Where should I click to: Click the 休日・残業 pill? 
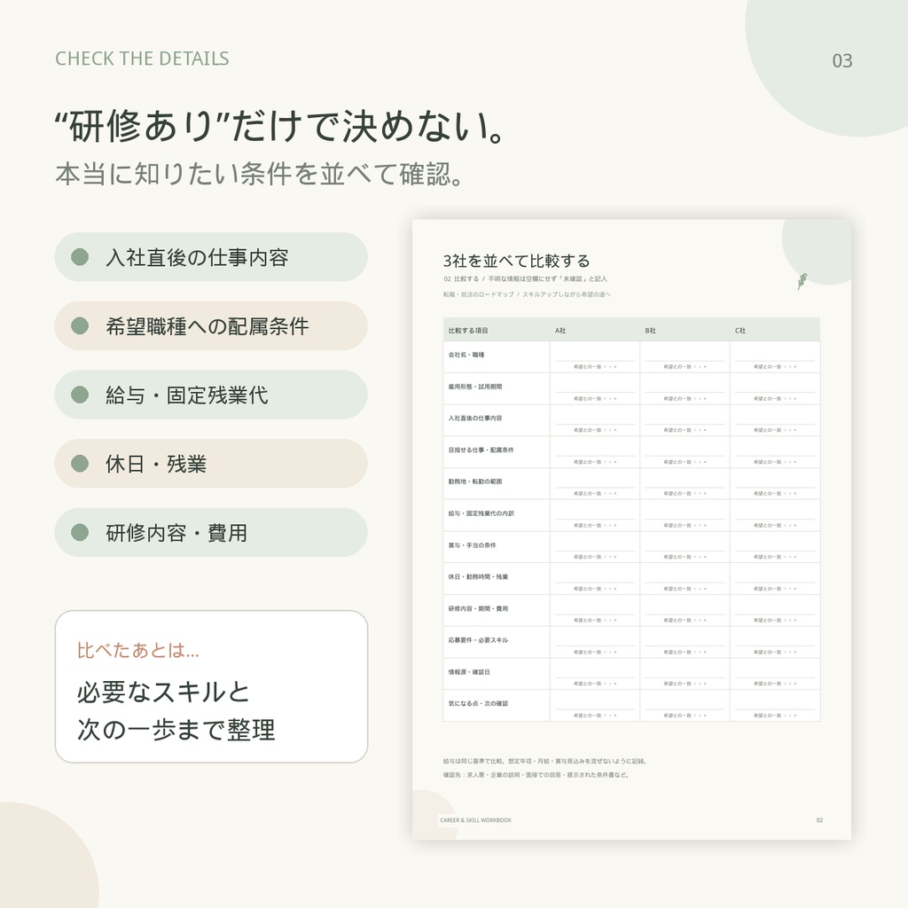(x=211, y=464)
